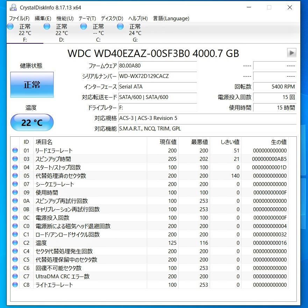Viewport: 308px width, 308px height.
Task: Click the next disk arrow button
Action: pos(292,53)
